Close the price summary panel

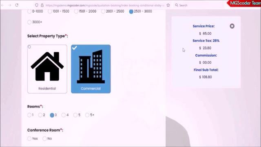[232, 26]
